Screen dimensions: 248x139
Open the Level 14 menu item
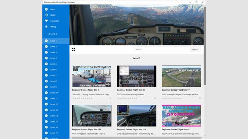pos(56,116)
